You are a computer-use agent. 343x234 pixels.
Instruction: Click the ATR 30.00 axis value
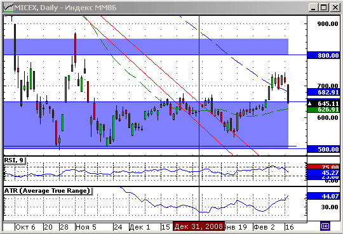pyautogui.click(x=330, y=207)
